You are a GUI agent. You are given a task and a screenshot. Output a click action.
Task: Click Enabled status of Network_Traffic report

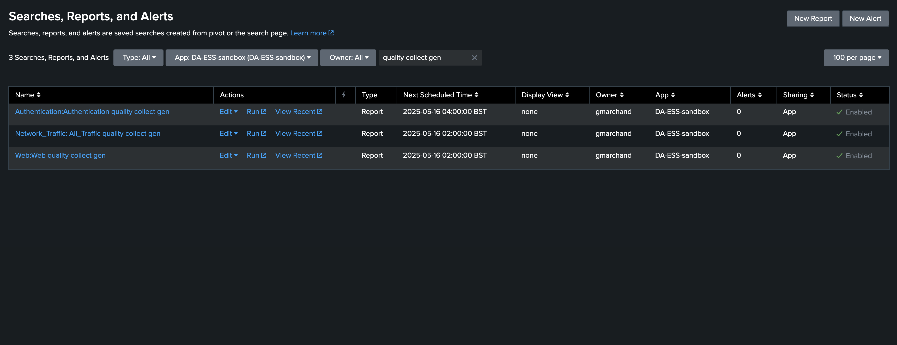point(854,134)
